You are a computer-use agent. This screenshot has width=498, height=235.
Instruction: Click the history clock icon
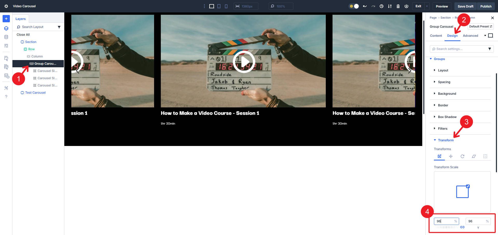pyautogui.click(x=381, y=6)
